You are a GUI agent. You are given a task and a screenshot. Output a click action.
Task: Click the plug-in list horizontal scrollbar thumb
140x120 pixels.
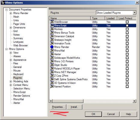point(68,101)
